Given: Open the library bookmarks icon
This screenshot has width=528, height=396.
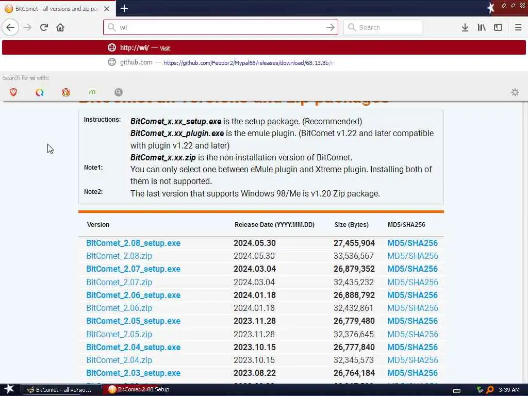Looking at the screenshot, I should point(482,27).
